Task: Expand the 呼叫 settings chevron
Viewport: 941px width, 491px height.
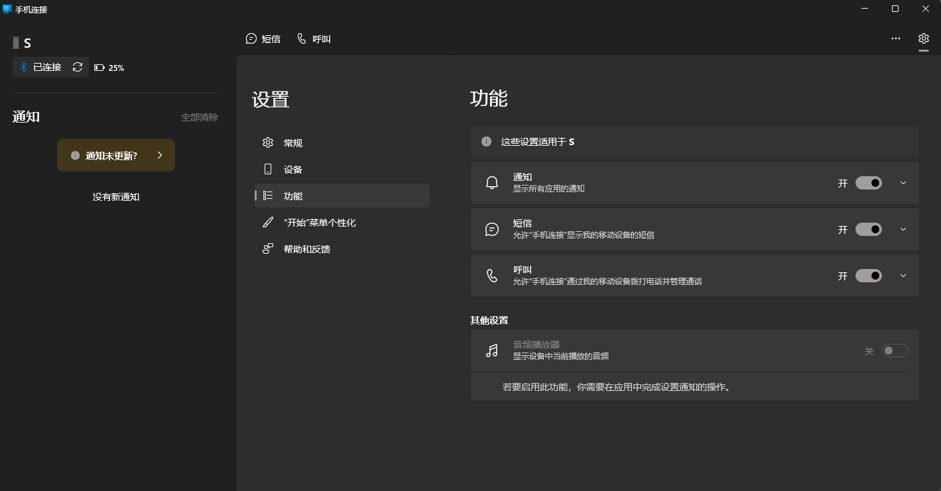Action: click(x=903, y=276)
